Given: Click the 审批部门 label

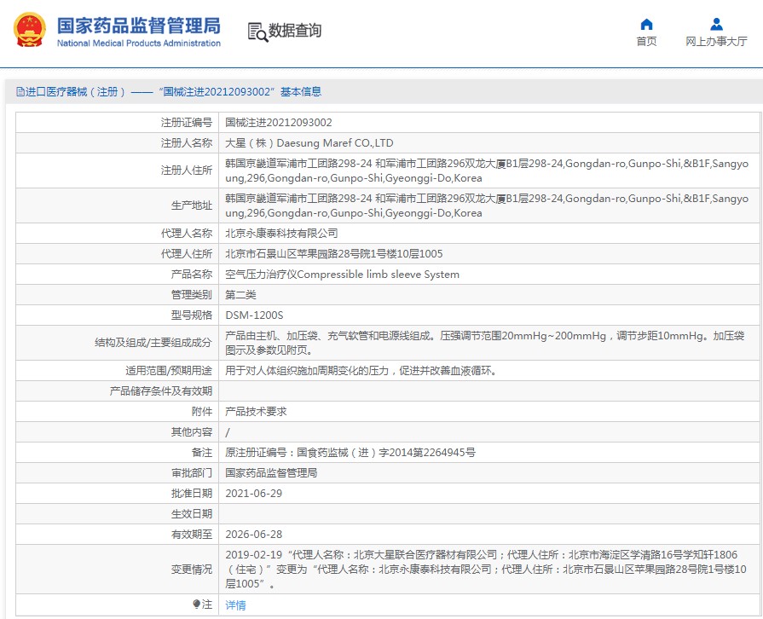Looking at the screenshot, I should point(192,473).
